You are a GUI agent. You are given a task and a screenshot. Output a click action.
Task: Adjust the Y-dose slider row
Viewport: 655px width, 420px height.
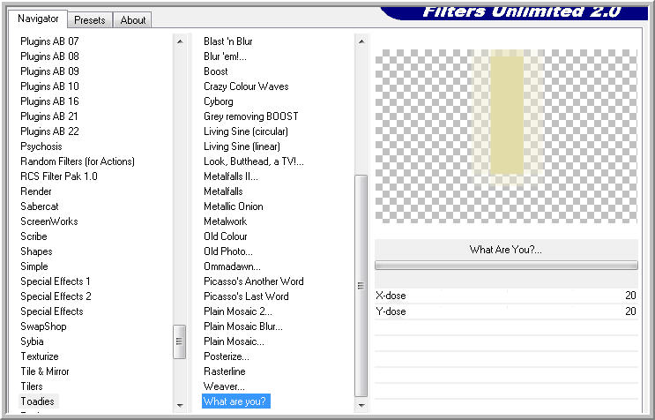pos(506,311)
